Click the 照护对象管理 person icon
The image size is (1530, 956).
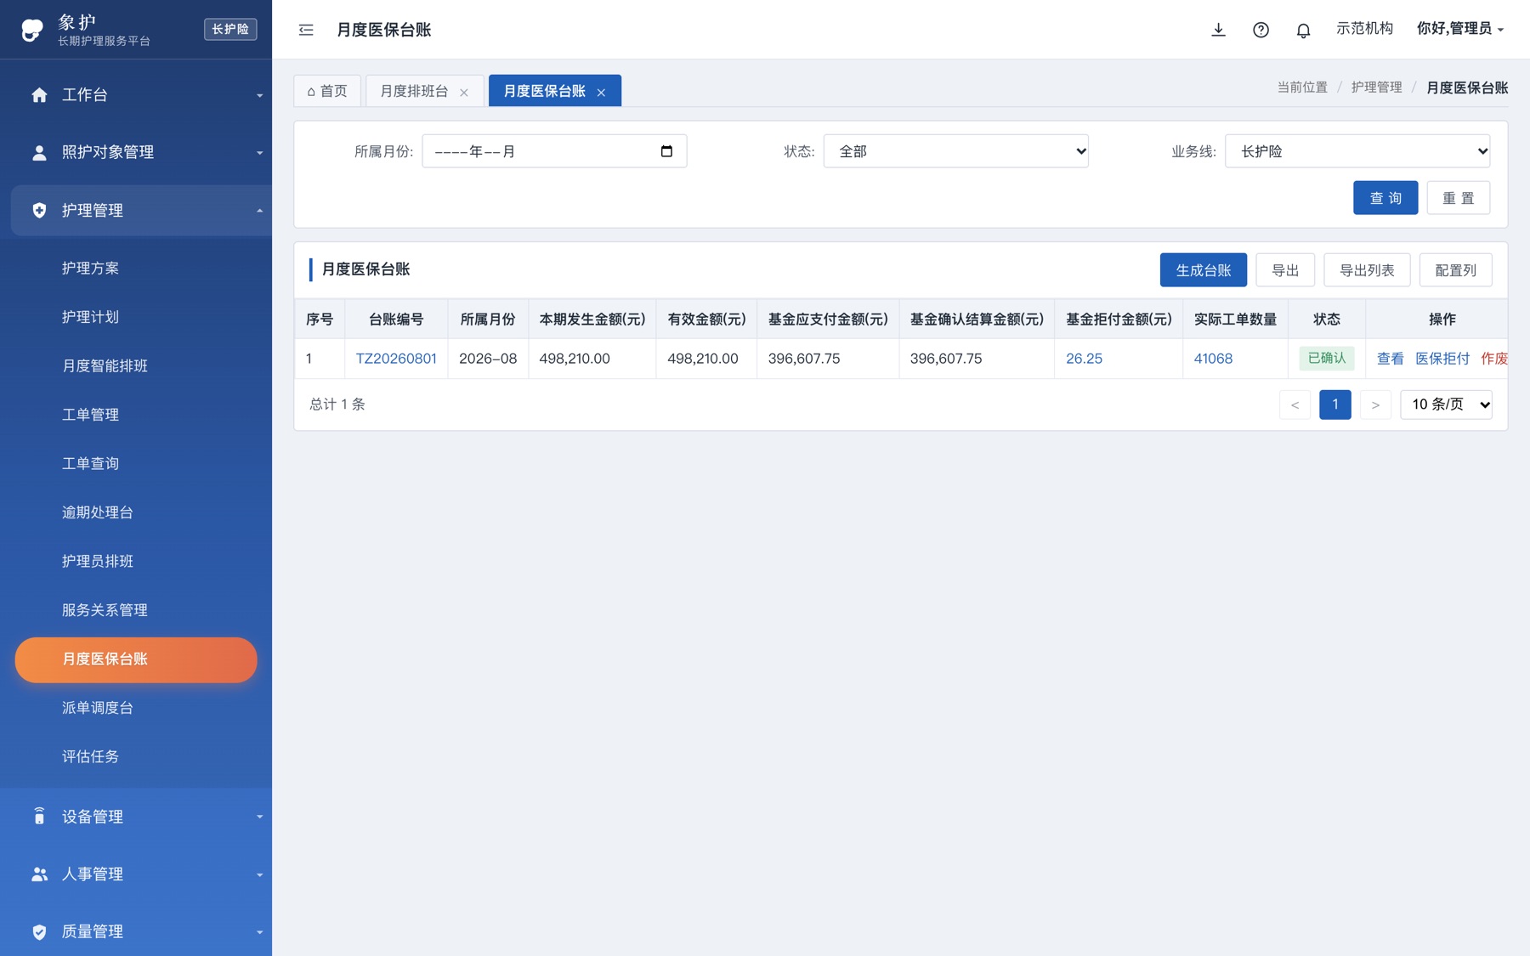39,153
